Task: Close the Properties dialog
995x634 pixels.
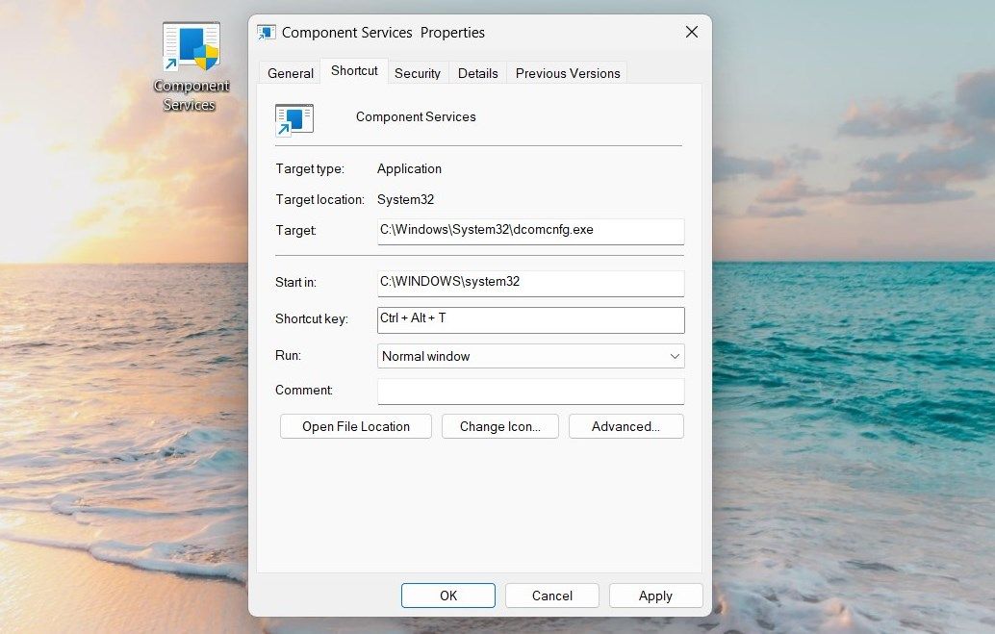Action: tap(692, 33)
